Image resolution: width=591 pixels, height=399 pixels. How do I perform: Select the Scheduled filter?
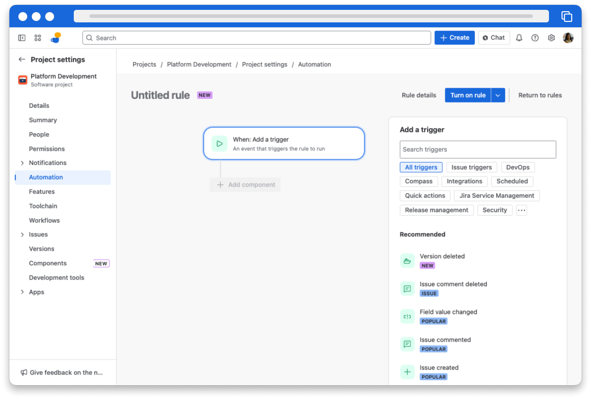tap(512, 181)
